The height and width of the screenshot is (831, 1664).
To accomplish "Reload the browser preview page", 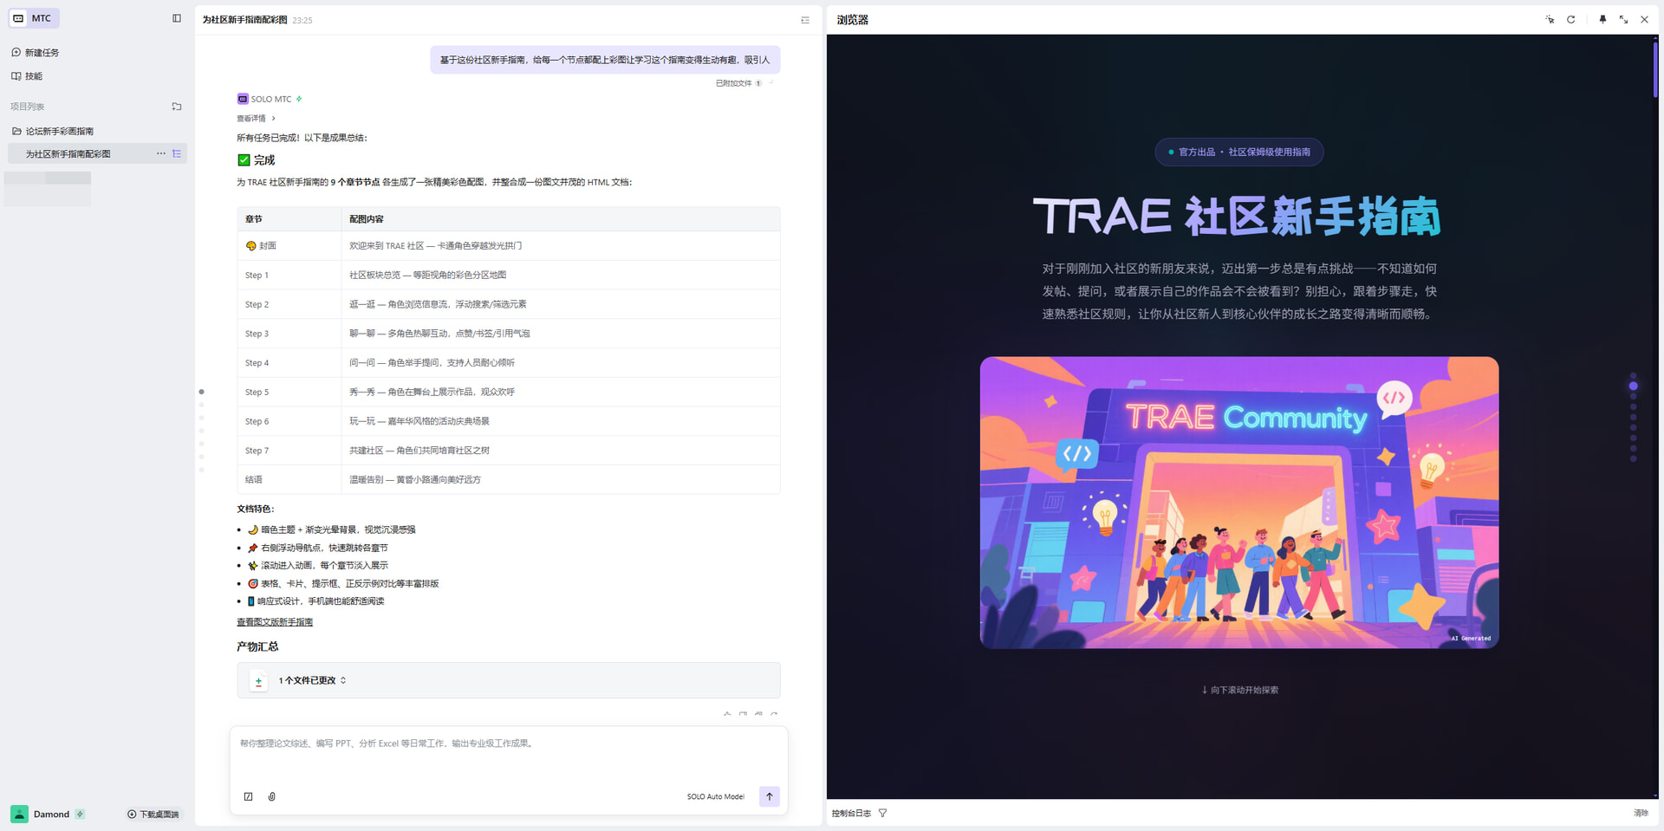I will click(x=1570, y=19).
